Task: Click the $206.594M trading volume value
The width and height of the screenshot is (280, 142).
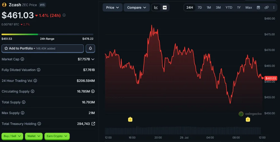Action: [x=86, y=81]
